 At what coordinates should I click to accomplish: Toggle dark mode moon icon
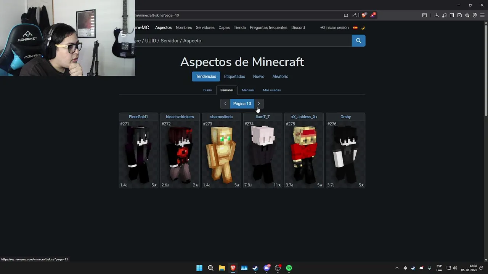tap(363, 27)
